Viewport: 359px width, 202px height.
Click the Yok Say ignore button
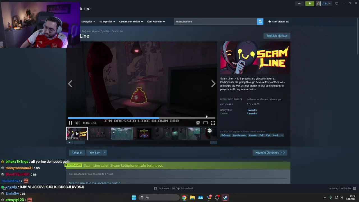(x=95, y=153)
